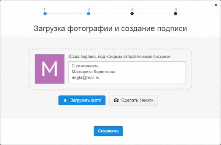Close the dialog with the X
Image resolution: width=221 pixels, height=145 pixels.
pyautogui.click(x=216, y=5)
